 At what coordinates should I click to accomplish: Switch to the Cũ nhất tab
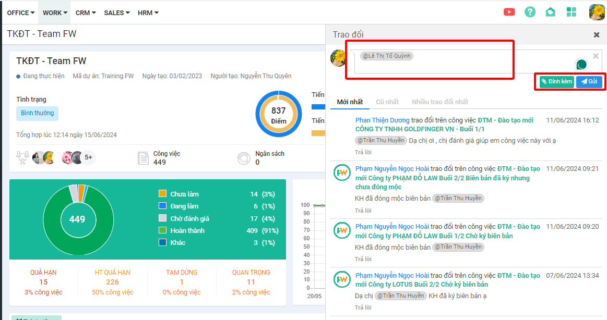coord(387,102)
